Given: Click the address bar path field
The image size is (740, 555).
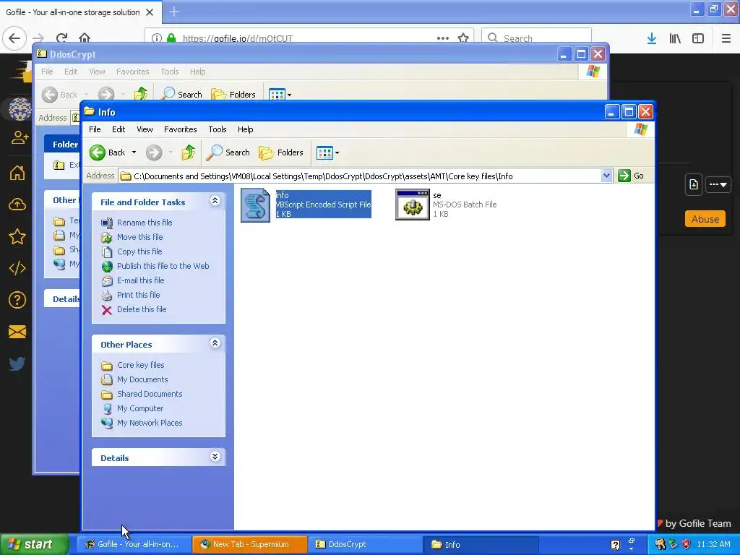Looking at the screenshot, I should coord(360,176).
